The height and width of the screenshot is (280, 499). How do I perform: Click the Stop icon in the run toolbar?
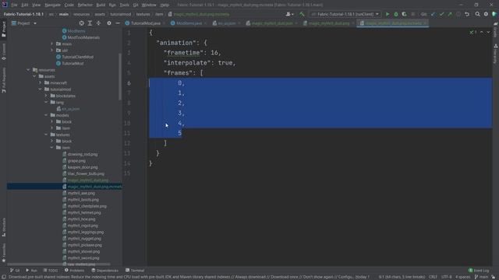412,14
